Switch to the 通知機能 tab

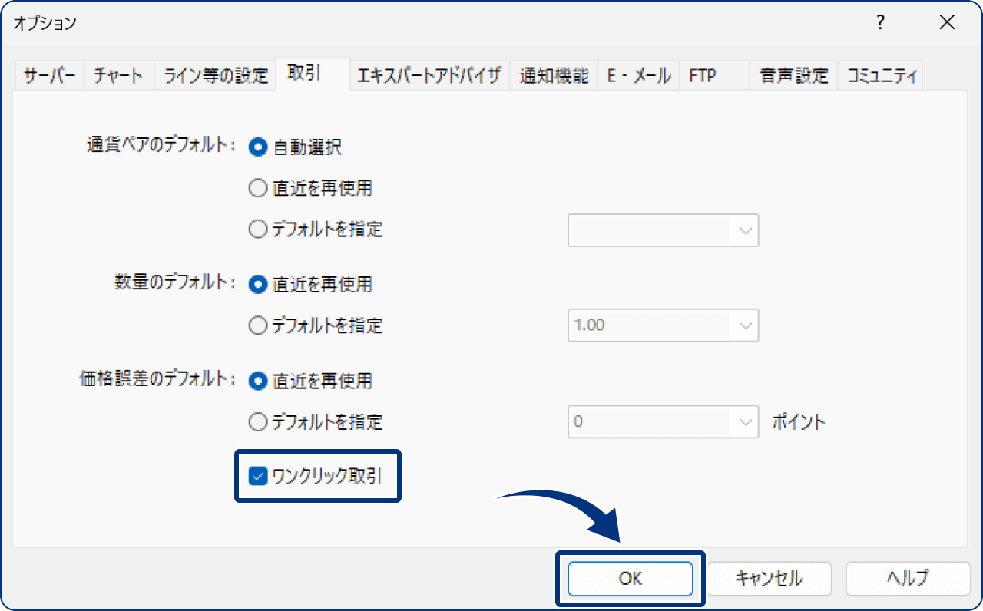pos(553,74)
